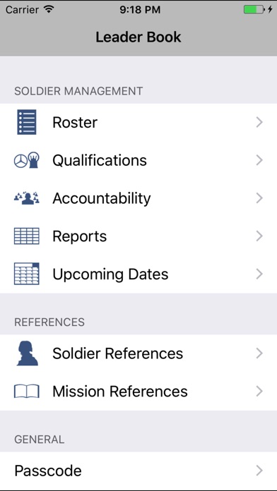Open the Reports section
The width and height of the screenshot is (277, 491).
[138, 236]
